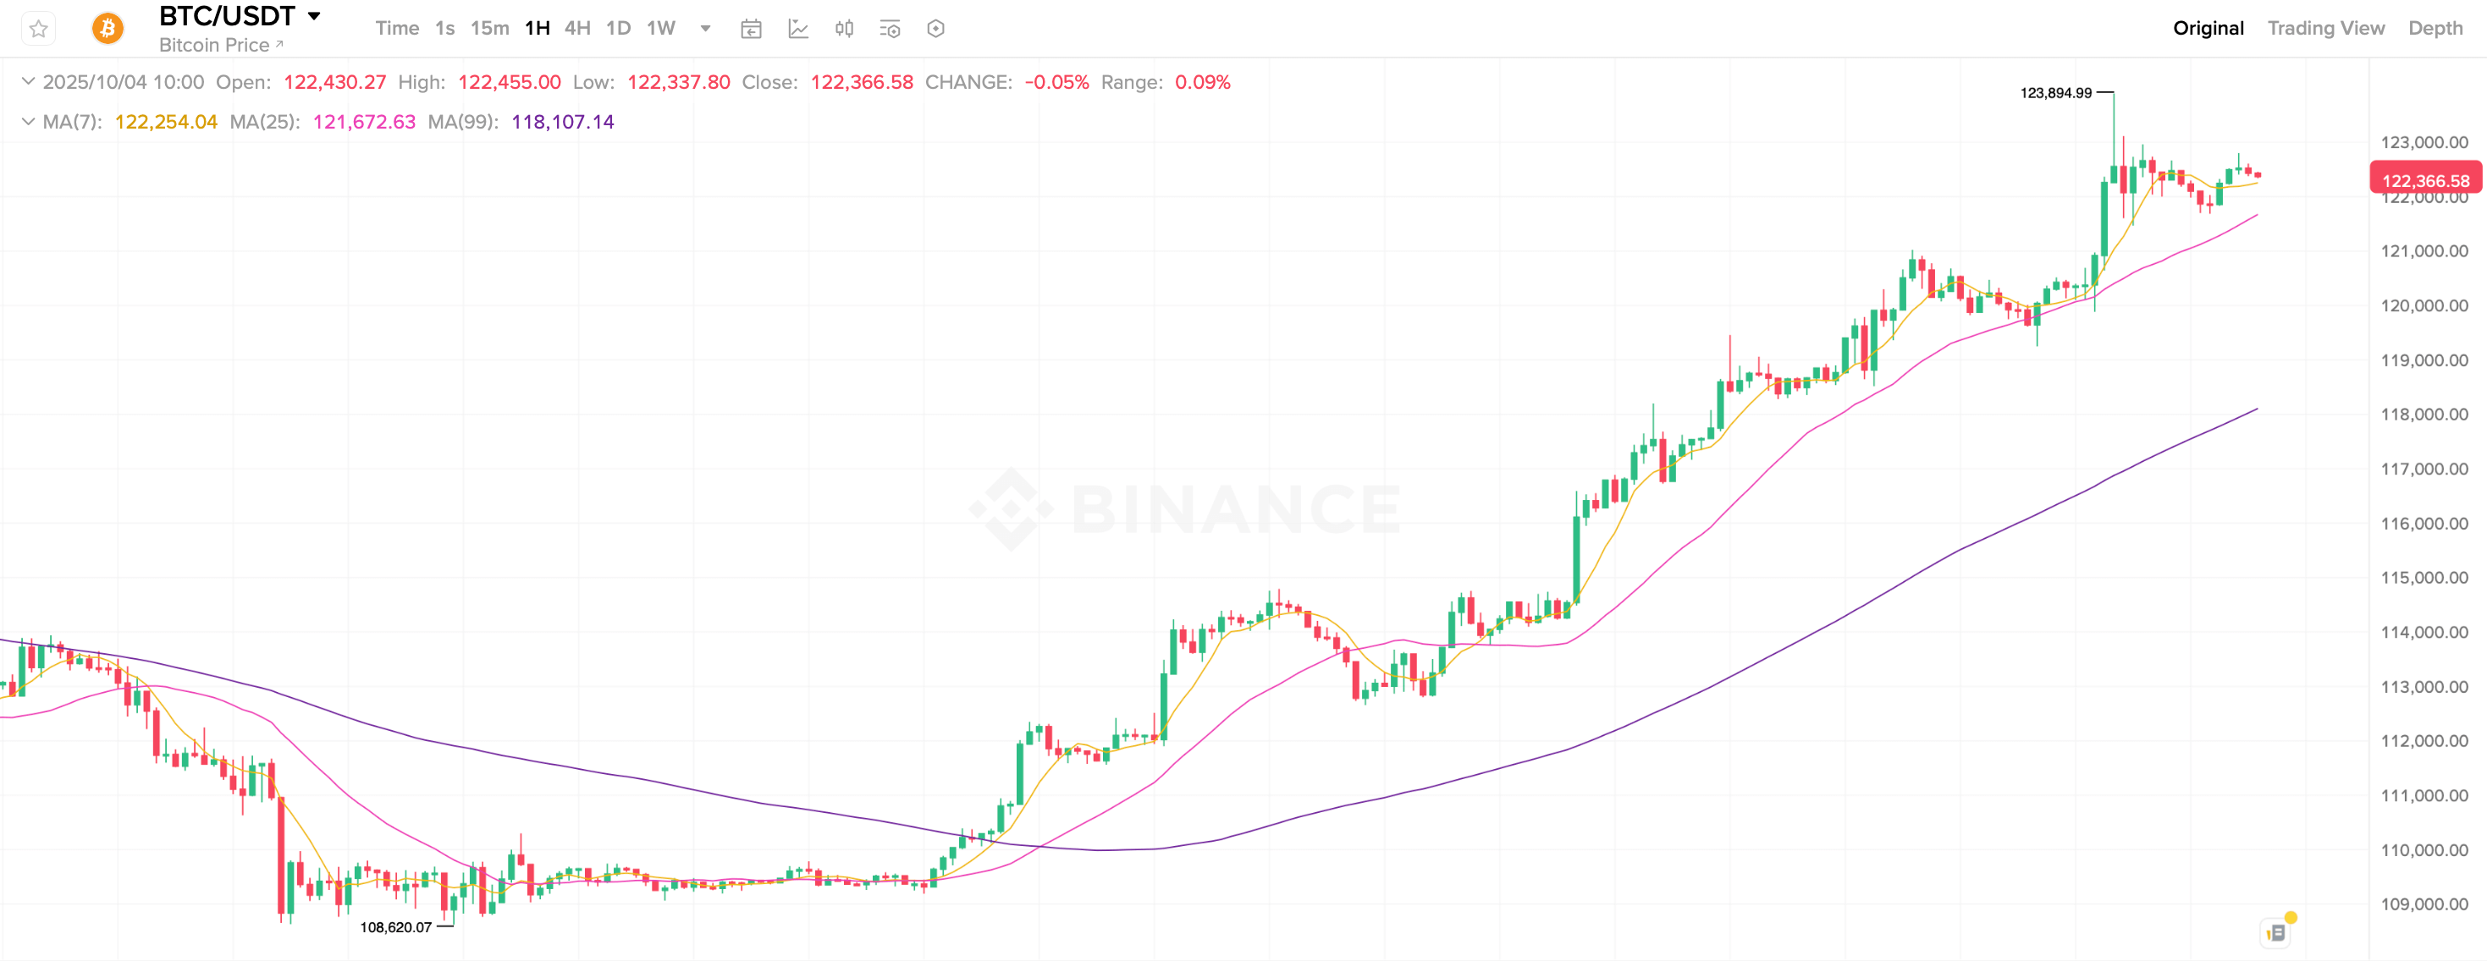
Task: Select the 1s interval
Action: pos(445,29)
